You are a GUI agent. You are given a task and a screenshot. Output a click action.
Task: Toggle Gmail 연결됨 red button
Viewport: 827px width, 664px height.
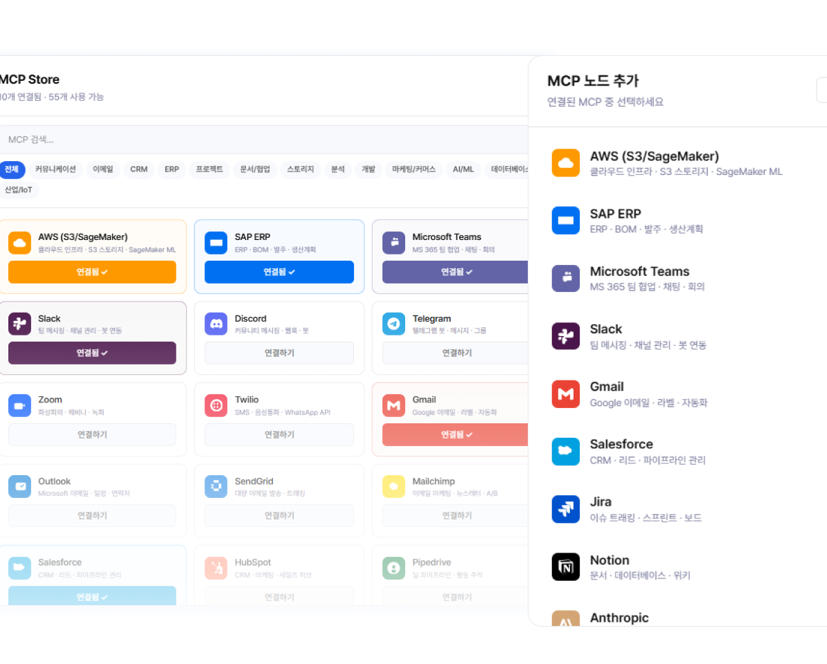coord(455,434)
